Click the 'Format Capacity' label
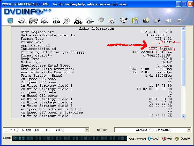194x146 pixels. pos(36,55)
